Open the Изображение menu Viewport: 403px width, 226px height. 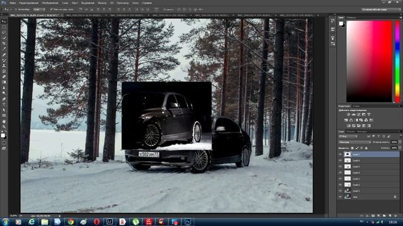click(50, 3)
